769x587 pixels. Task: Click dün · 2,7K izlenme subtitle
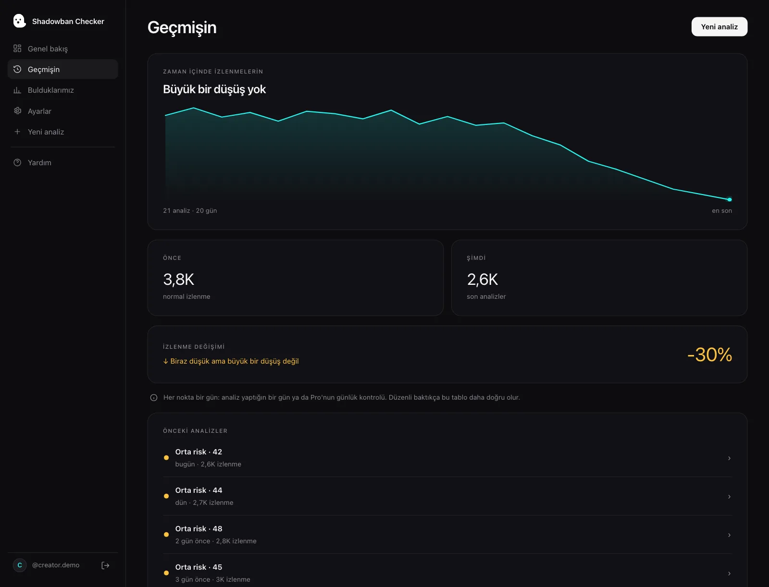[x=204, y=503]
